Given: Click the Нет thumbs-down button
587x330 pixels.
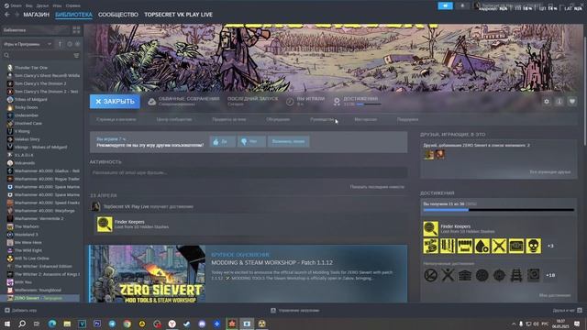Looking at the screenshot, I should click(x=251, y=141).
